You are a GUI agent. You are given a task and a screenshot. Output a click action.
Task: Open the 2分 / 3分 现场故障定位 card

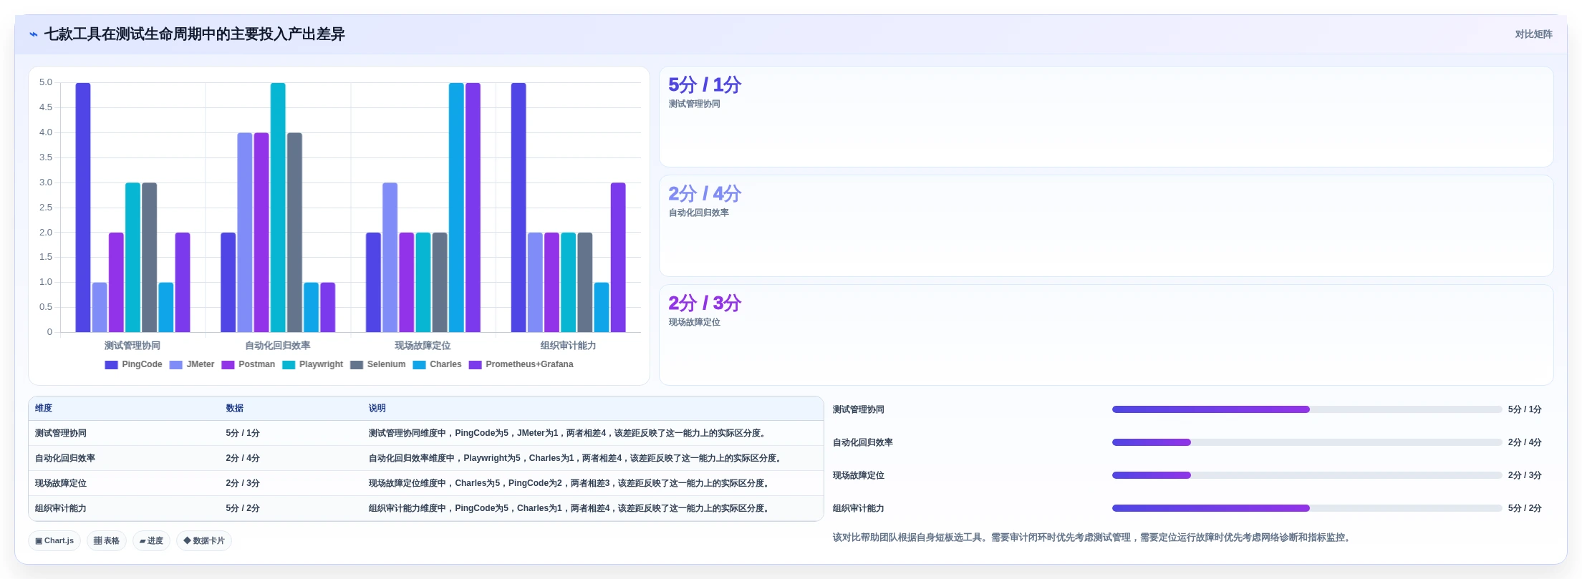click(x=1106, y=335)
